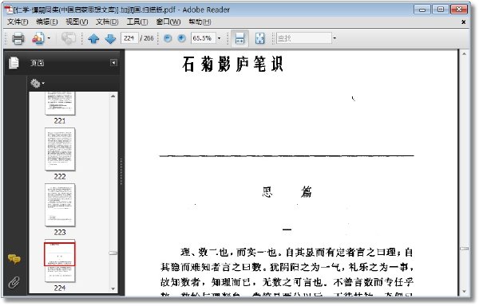Click the heading text 石菊影庐笔识
The height and width of the screenshot is (306, 479).
(x=233, y=65)
